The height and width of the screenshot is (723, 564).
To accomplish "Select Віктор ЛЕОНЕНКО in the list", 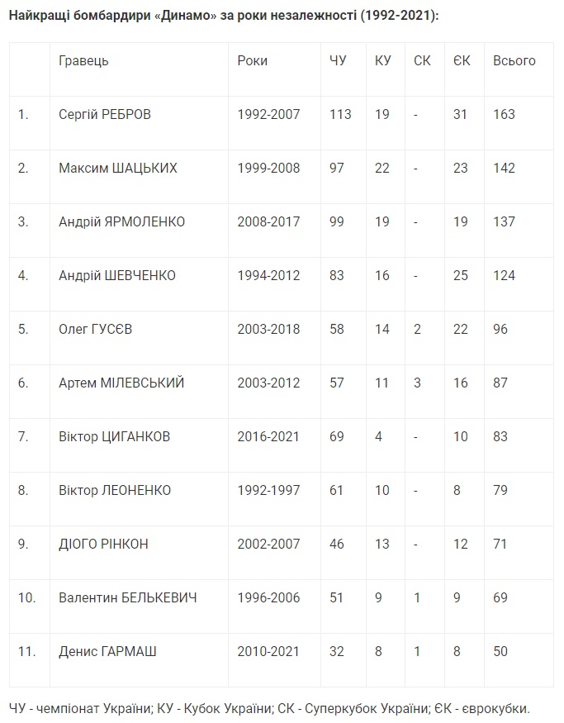I will coord(115,490).
